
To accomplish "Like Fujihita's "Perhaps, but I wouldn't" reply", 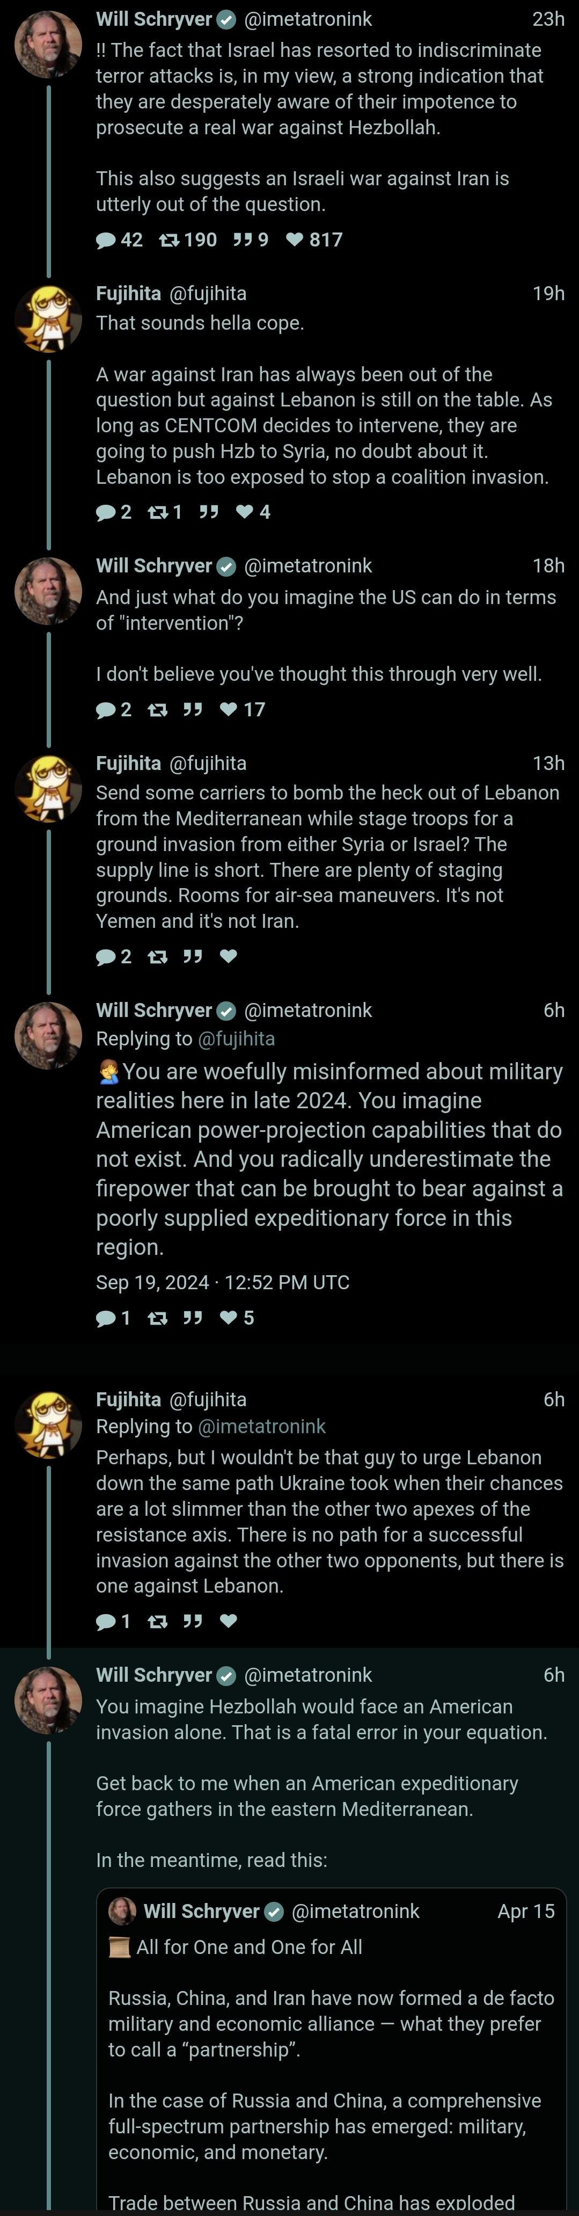I will point(229,1622).
